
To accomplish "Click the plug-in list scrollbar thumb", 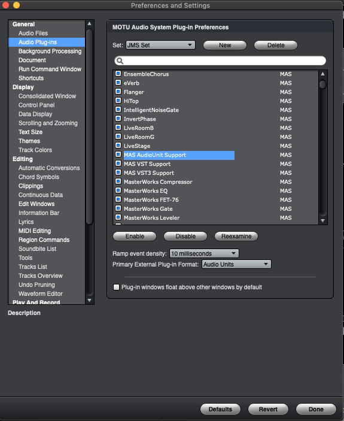I will click(323, 84).
